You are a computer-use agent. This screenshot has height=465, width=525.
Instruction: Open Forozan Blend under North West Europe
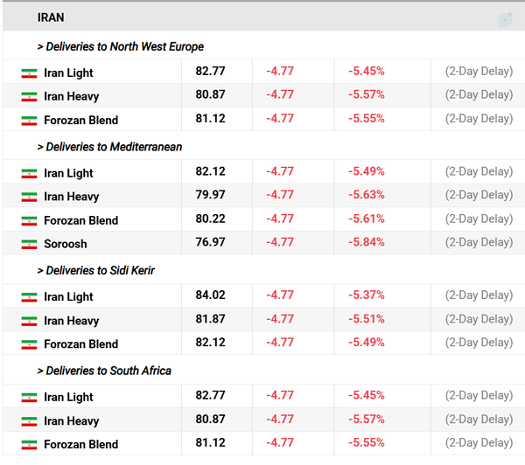81,120
